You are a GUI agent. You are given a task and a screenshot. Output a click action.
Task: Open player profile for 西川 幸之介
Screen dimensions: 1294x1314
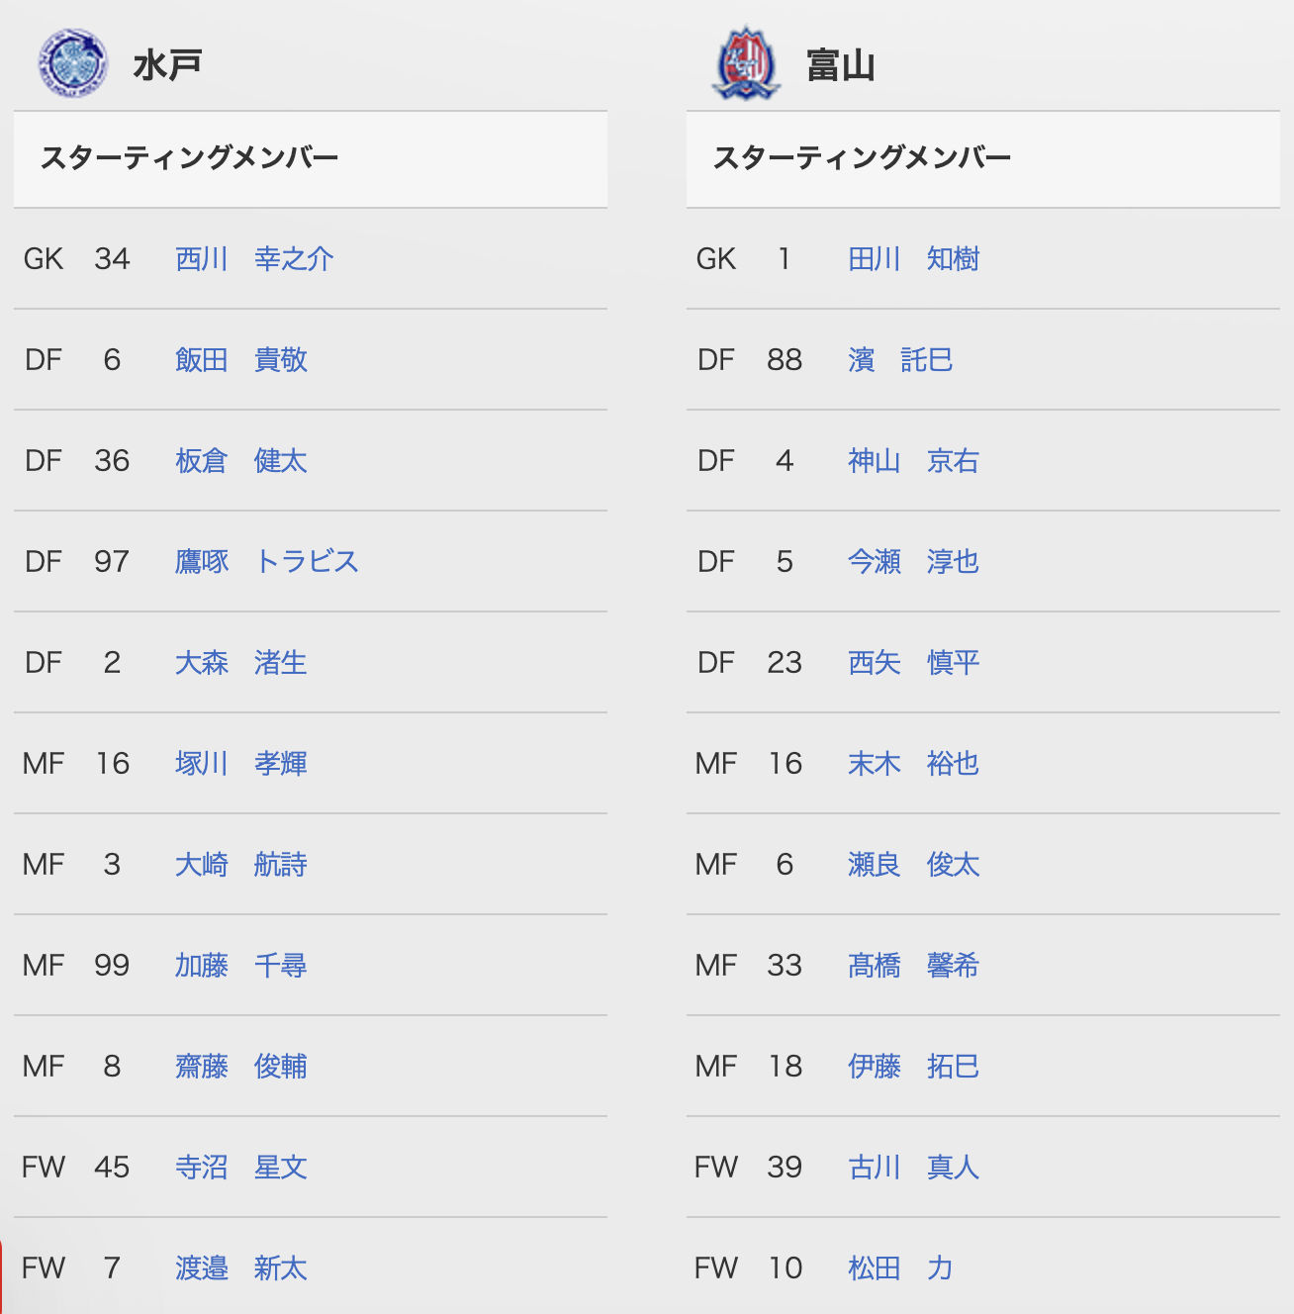point(254,259)
